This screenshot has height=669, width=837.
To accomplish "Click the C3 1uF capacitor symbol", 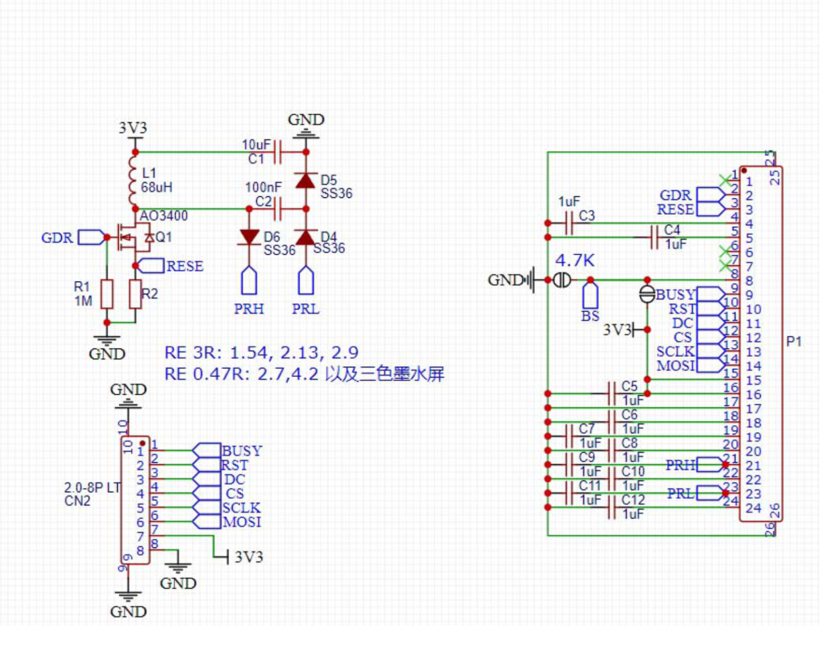I will tap(569, 223).
